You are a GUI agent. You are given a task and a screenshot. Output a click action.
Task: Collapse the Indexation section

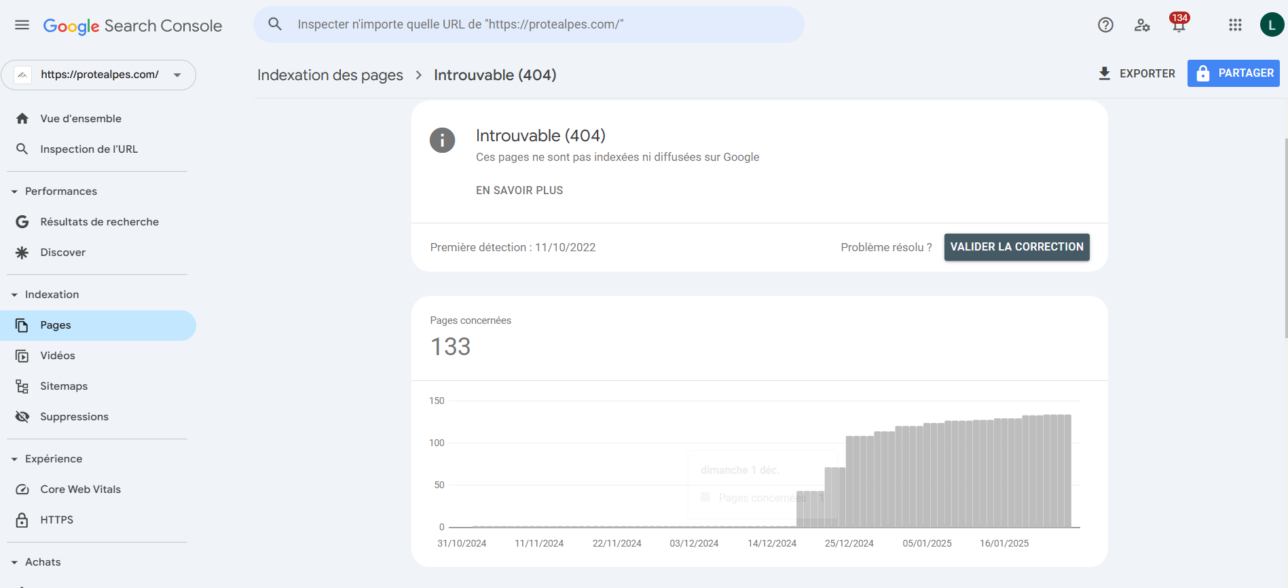coord(15,295)
